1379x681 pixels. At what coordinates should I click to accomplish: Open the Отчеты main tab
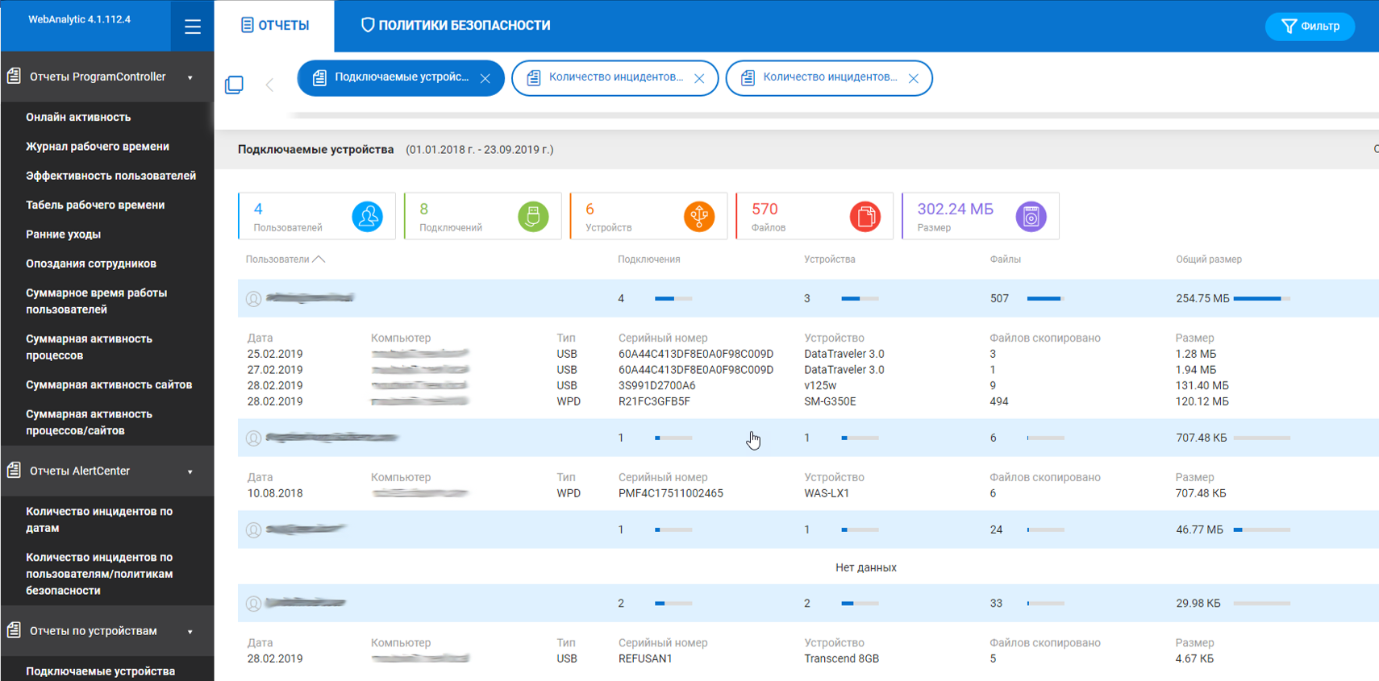coord(275,26)
